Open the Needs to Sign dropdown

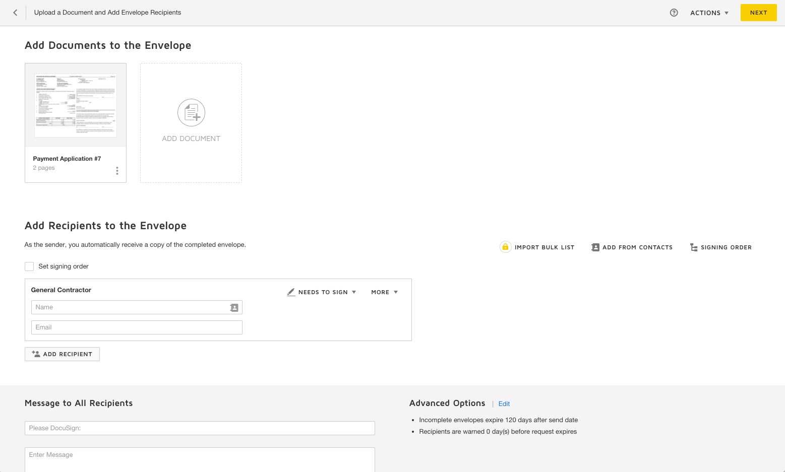tap(322, 292)
